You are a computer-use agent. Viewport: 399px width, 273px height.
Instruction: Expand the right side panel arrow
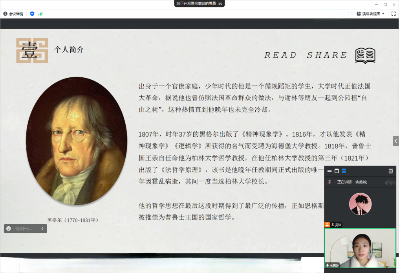395,141
